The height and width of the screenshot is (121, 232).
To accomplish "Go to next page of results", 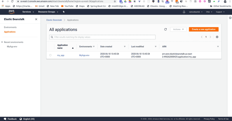I will 210,37.
